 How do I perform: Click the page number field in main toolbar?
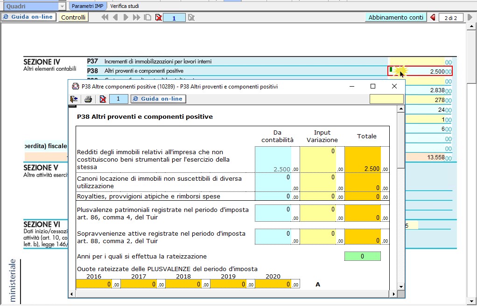tap(174, 18)
